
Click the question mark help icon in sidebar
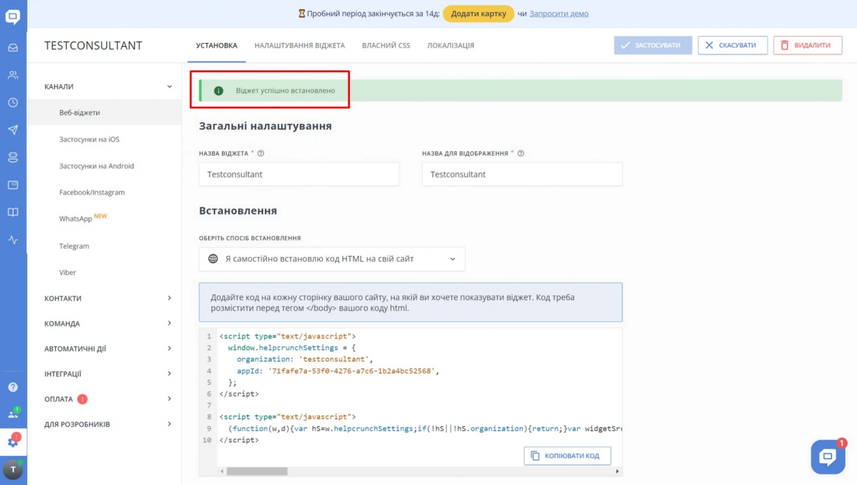[13, 387]
